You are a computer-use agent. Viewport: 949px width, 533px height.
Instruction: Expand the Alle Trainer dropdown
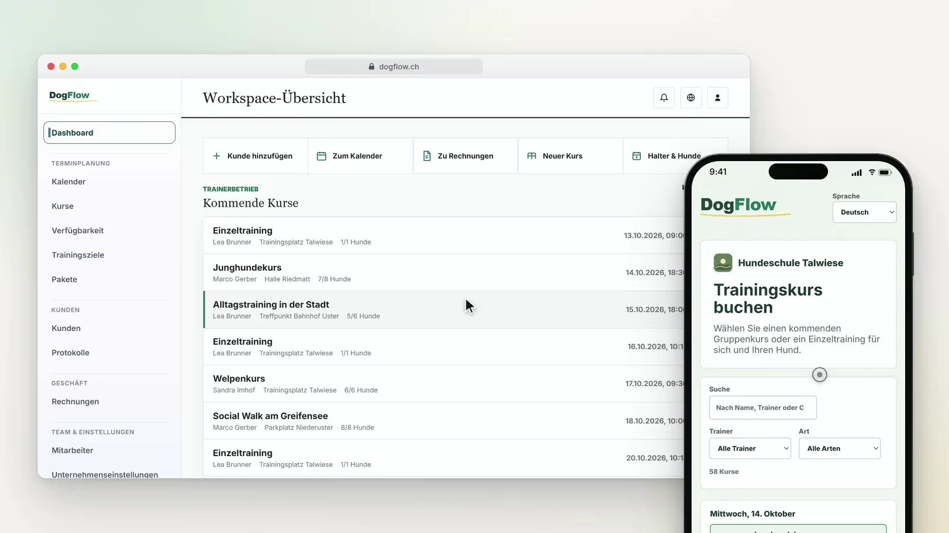click(750, 448)
